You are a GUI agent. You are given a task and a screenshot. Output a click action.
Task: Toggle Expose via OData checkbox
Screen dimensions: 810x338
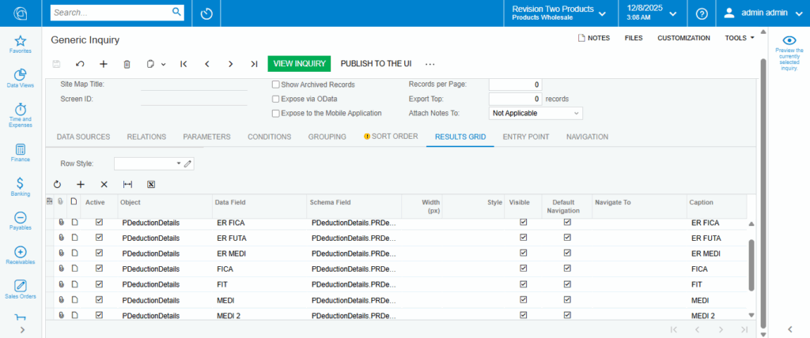(x=275, y=99)
